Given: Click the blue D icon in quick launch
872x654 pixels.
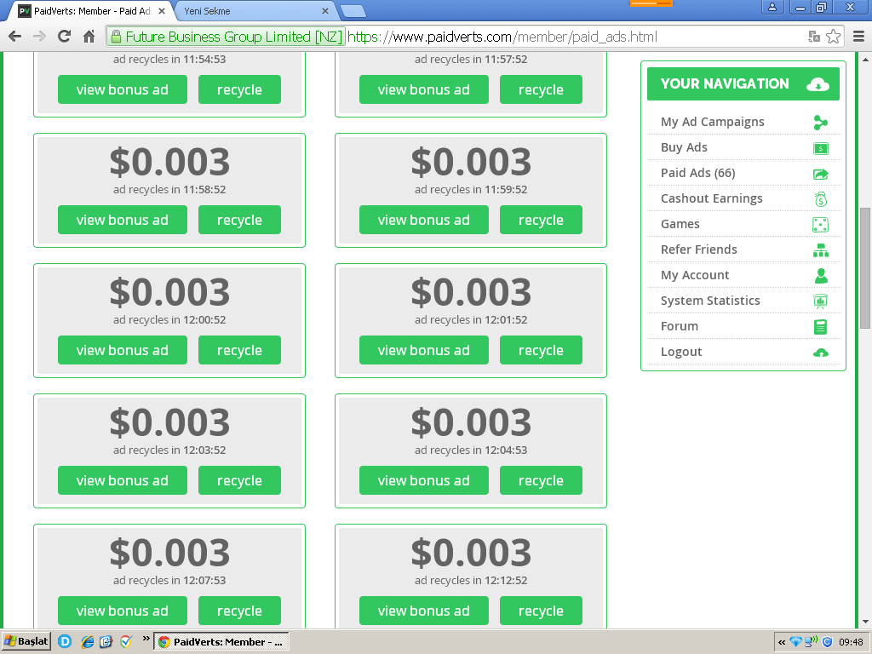Looking at the screenshot, I should coord(65,642).
